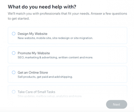Select the Promote My Website radio button
This screenshot has height=112, width=134.
(x=14, y=53)
